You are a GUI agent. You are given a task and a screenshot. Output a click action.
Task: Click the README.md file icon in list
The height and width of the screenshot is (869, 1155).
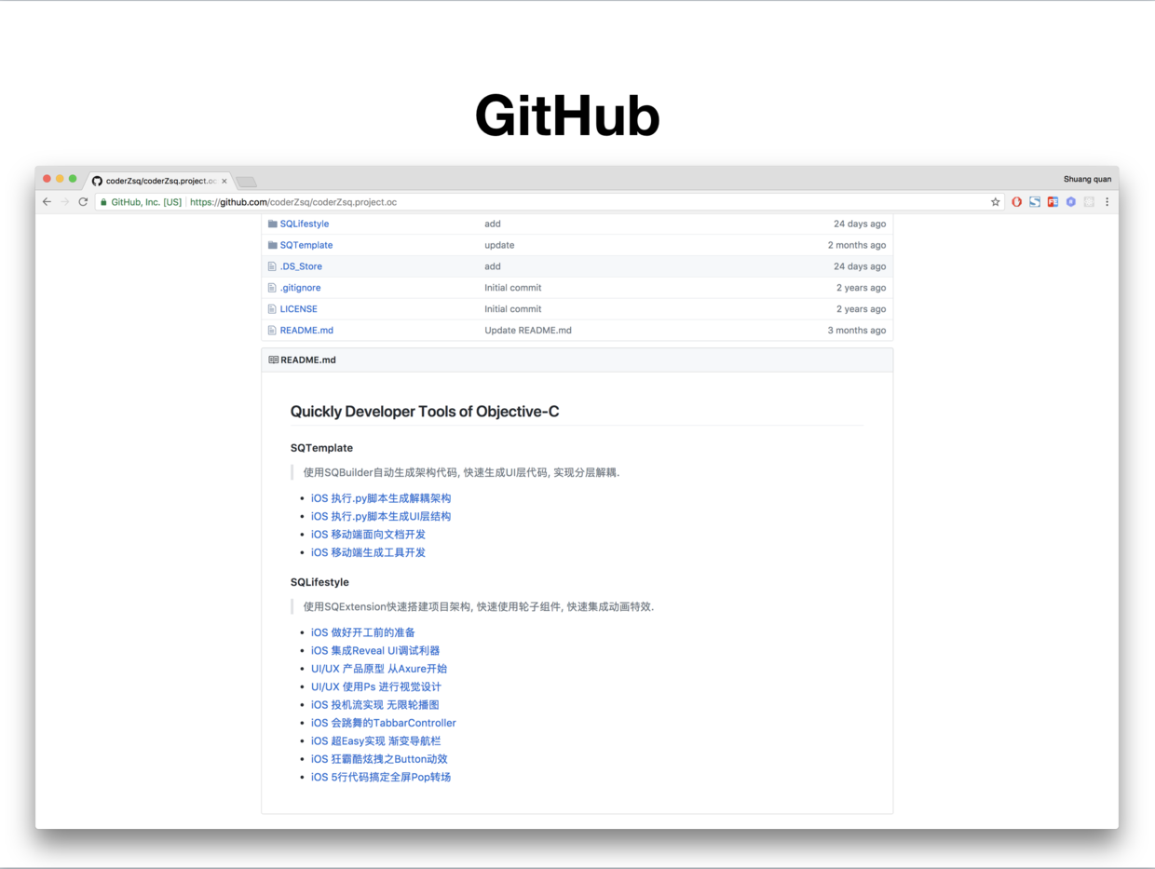pos(272,331)
